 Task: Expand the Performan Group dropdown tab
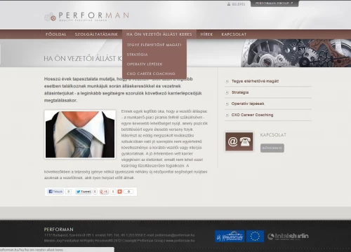tap(274, 3)
